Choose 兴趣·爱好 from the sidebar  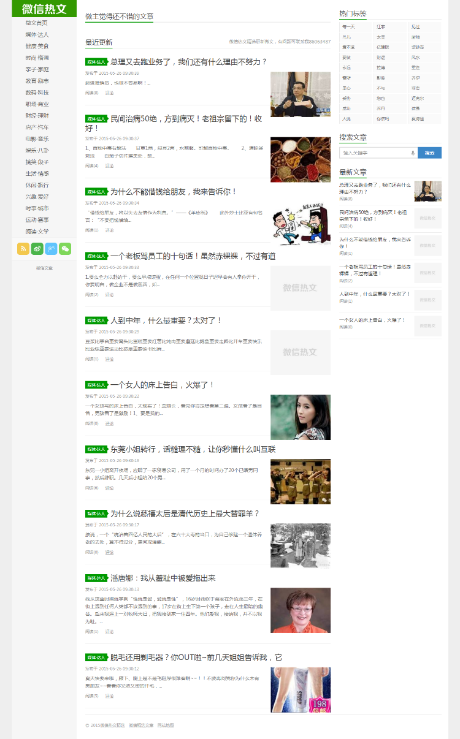click(37, 197)
